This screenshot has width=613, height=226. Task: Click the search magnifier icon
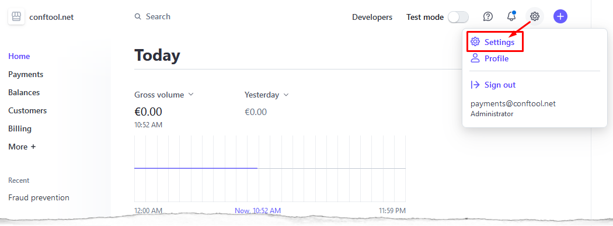pos(137,16)
